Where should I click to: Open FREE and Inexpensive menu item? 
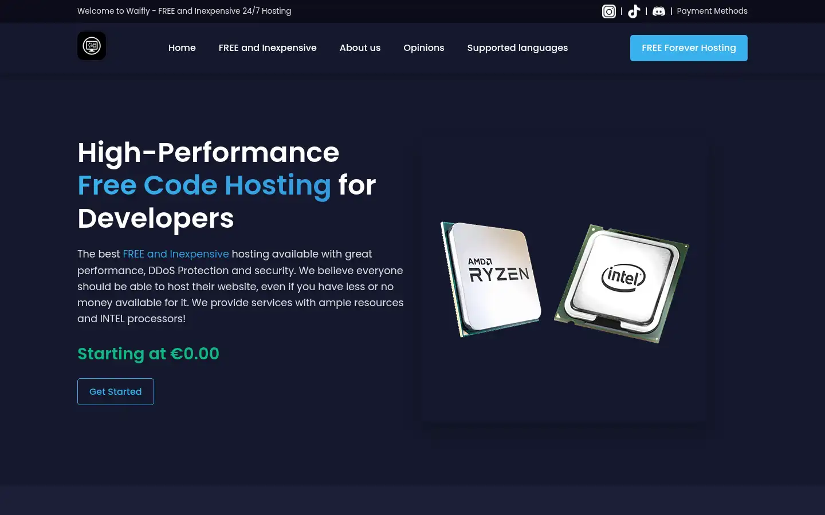coord(268,48)
